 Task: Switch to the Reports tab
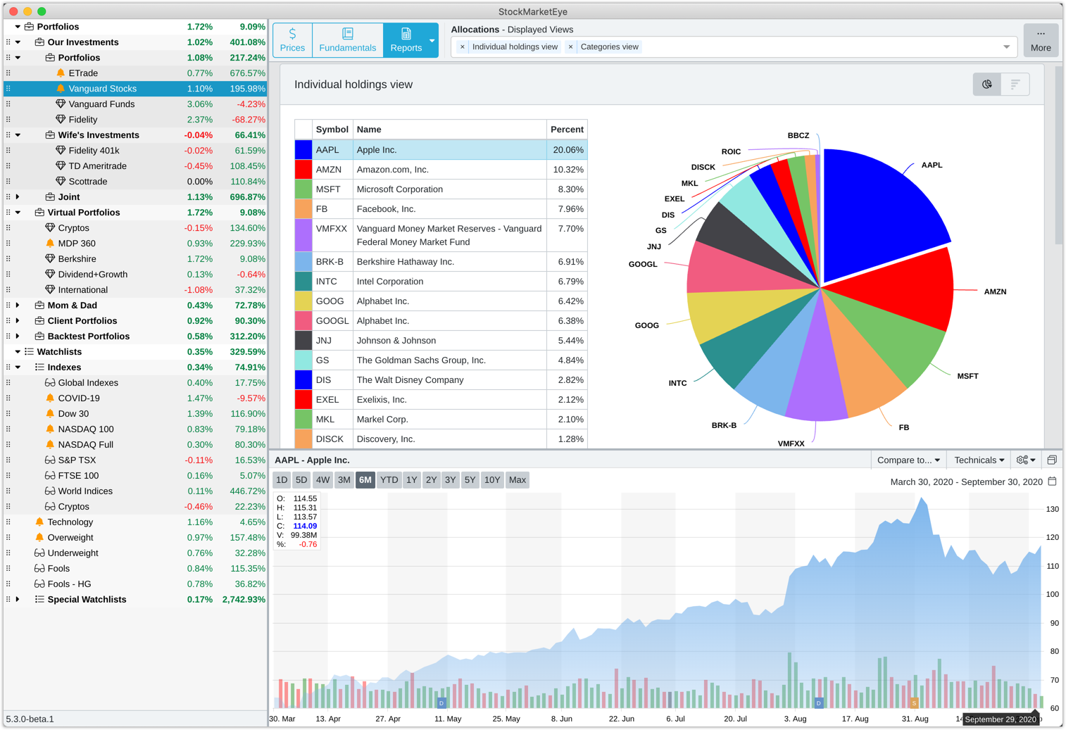click(406, 40)
